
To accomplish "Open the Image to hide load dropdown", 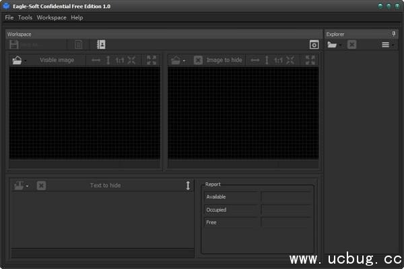I will point(178,61).
